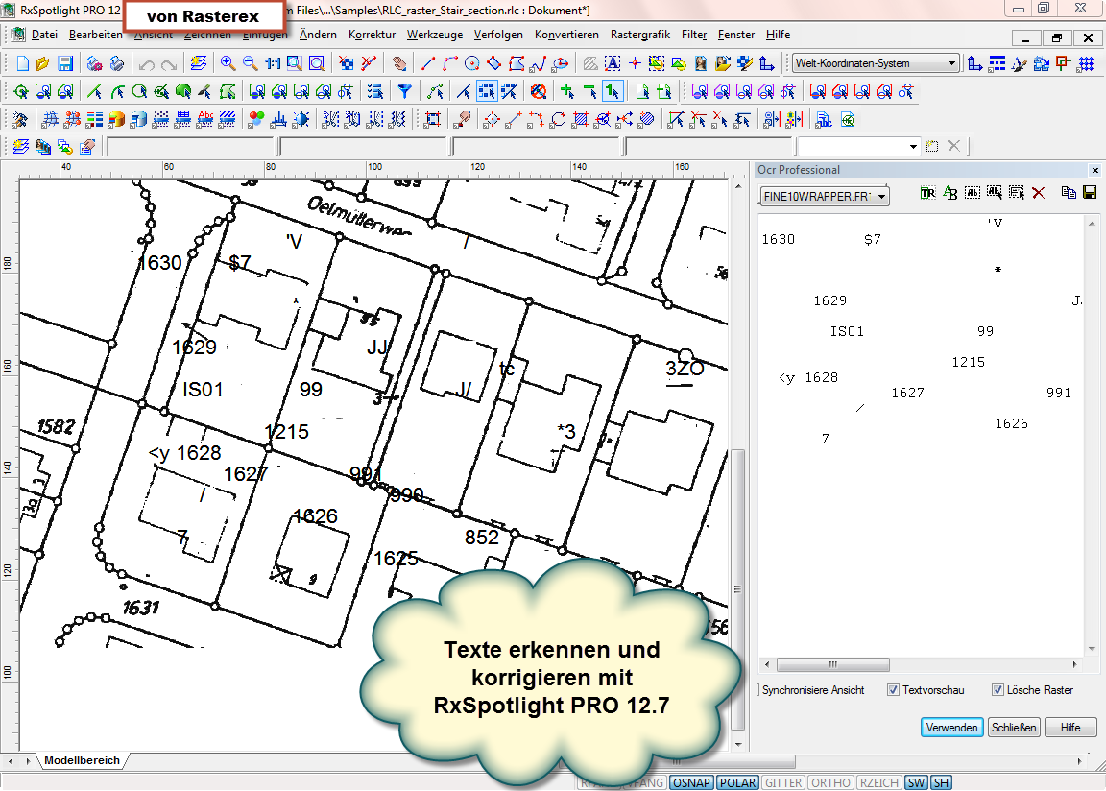Viewport: 1106px width, 791px height.
Task: Click the open folder icon in toolbar
Action: coord(43,64)
